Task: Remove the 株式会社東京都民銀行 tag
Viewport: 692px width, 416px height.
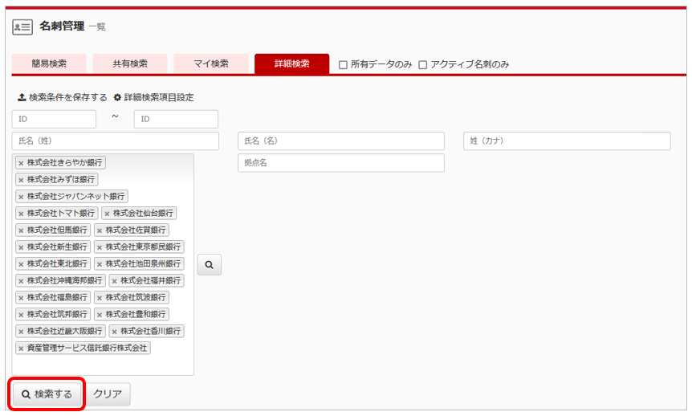Action: 100,247
